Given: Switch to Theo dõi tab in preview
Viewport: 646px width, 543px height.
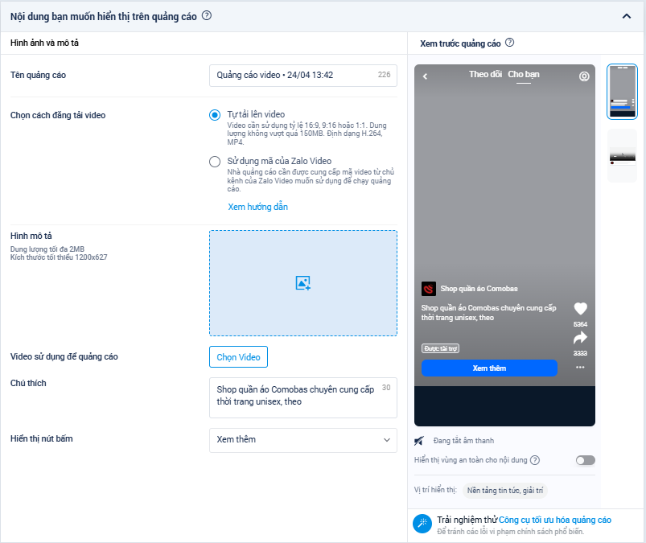Looking at the screenshot, I should (485, 75).
